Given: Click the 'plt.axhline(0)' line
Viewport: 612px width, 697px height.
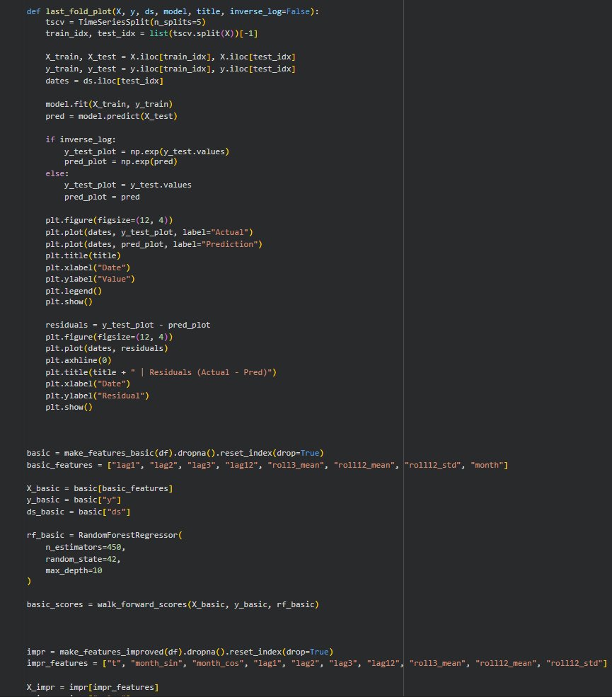Looking at the screenshot, I should [x=79, y=360].
